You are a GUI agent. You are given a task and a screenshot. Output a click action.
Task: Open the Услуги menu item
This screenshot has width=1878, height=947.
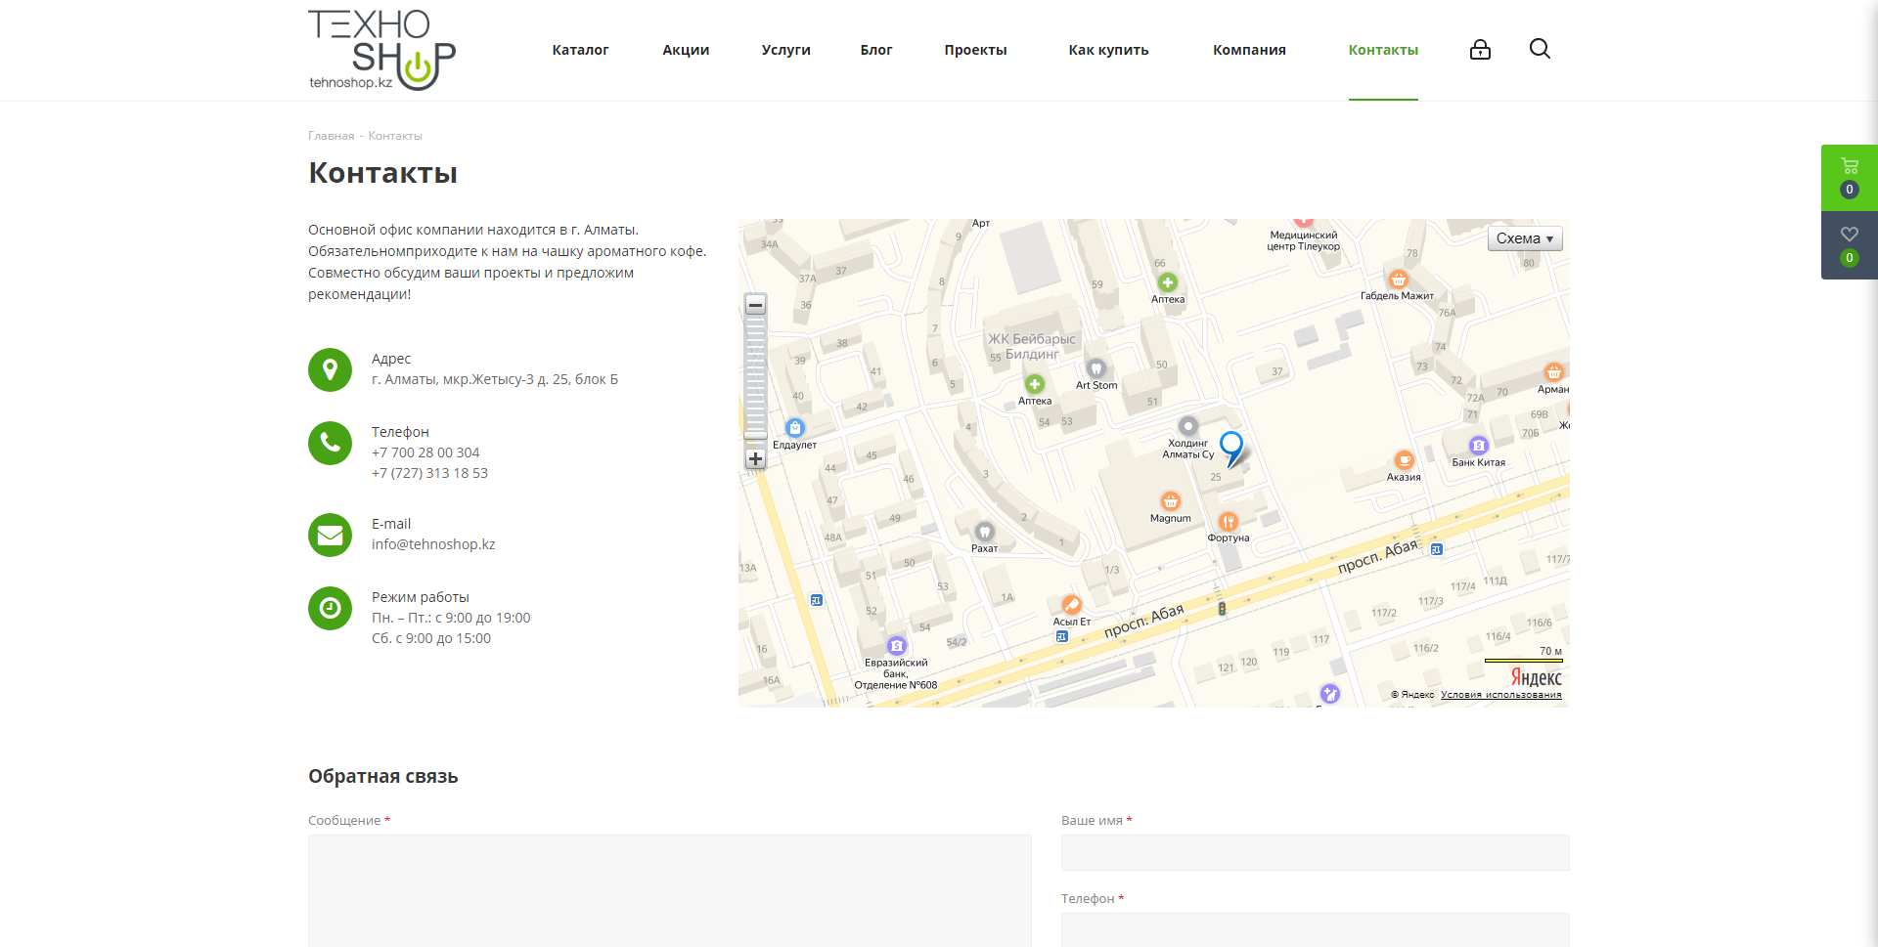click(x=785, y=50)
